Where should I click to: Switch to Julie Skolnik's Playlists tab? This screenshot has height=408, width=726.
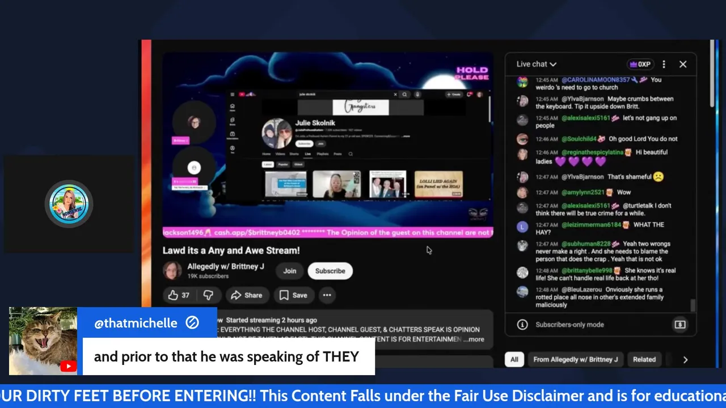323,154
